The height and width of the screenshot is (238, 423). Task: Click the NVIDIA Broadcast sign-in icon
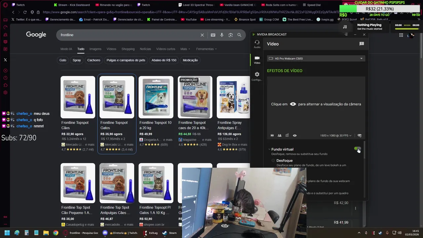click(346, 34)
